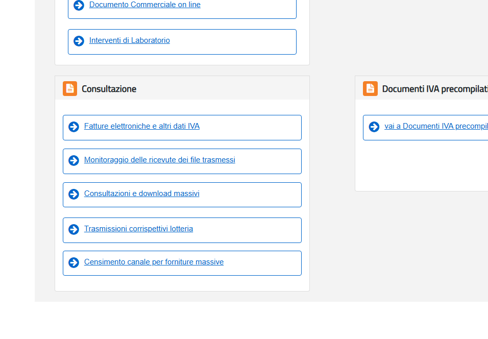Click arrow icon beside Monitoraggio delle ricevute
This screenshot has height=339, width=488.
coord(74,160)
